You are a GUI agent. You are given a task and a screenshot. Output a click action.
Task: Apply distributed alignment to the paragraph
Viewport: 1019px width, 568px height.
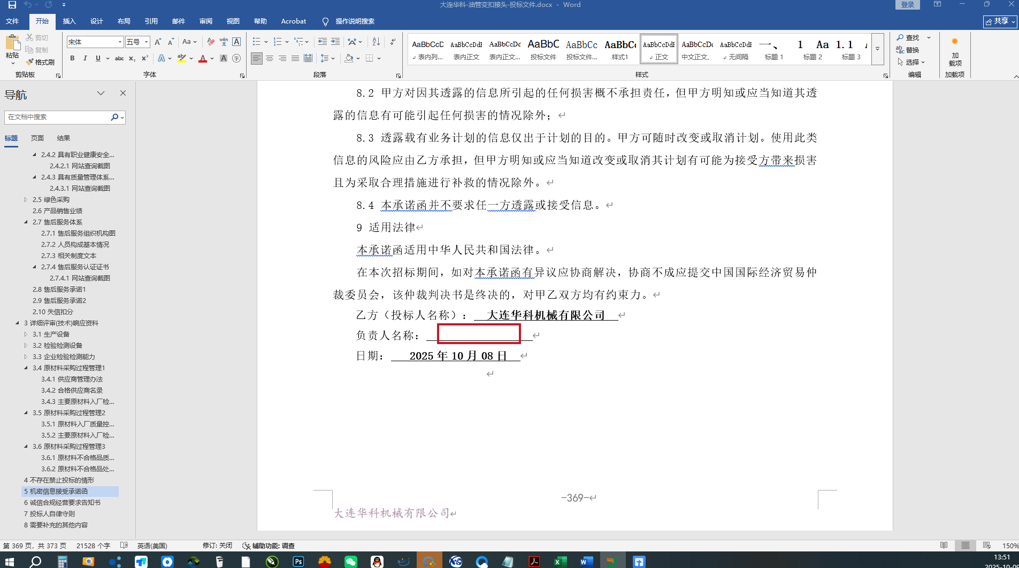[x=308, y=58]
